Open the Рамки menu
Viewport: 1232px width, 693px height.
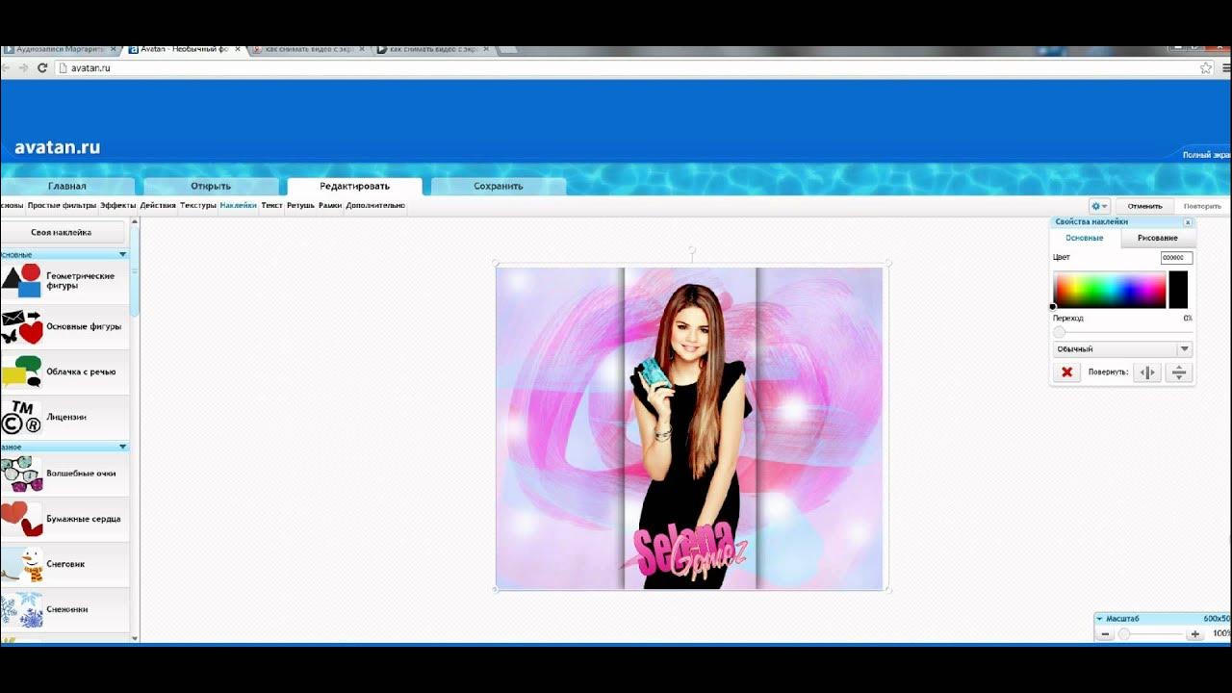coord(330,205)
